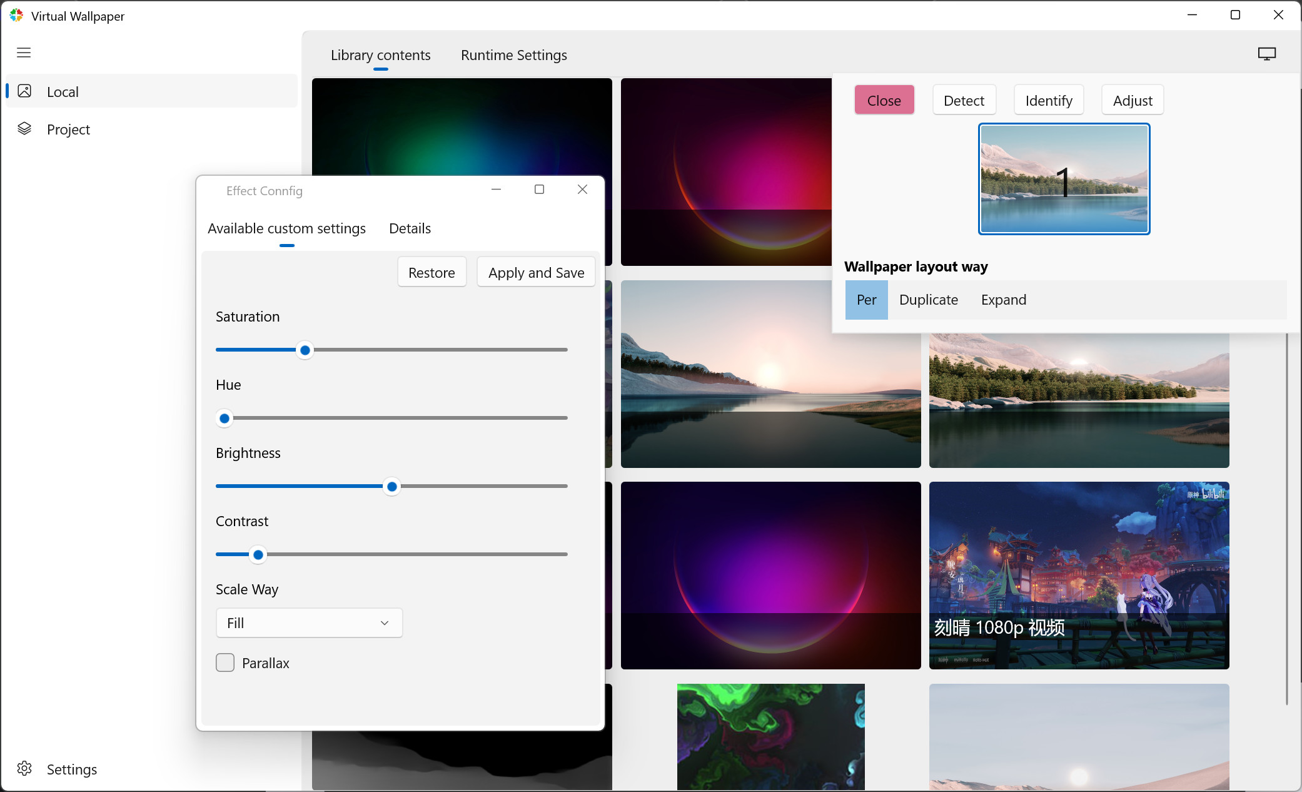Choose the Duplicate layout option

(928, 300)
